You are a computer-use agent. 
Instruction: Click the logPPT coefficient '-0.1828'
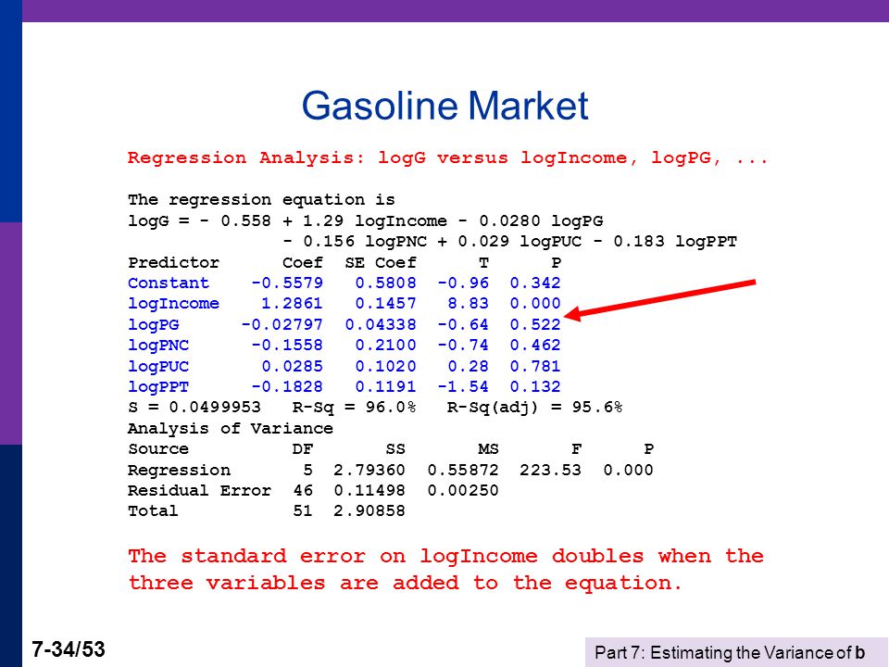(287, 387)
